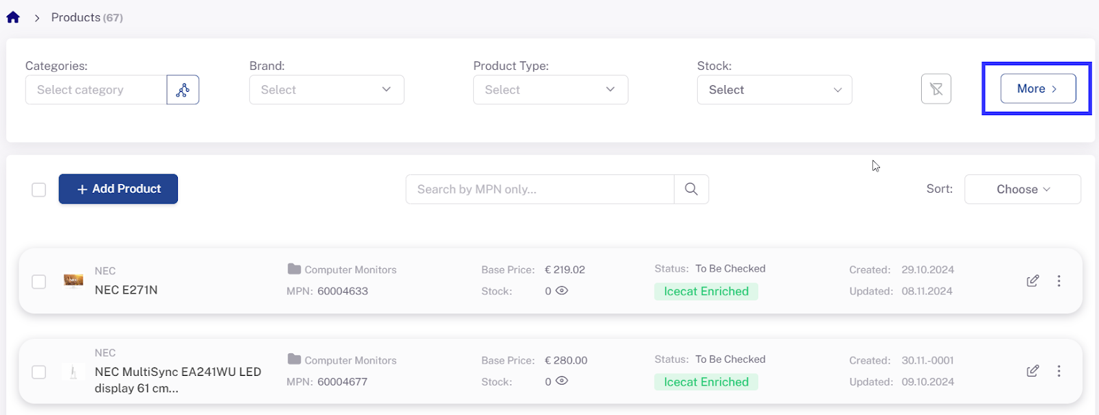This screenshot has height=415, width=1099.
Task: Expand more filters with More button
Action: [x=1037, y=88]
